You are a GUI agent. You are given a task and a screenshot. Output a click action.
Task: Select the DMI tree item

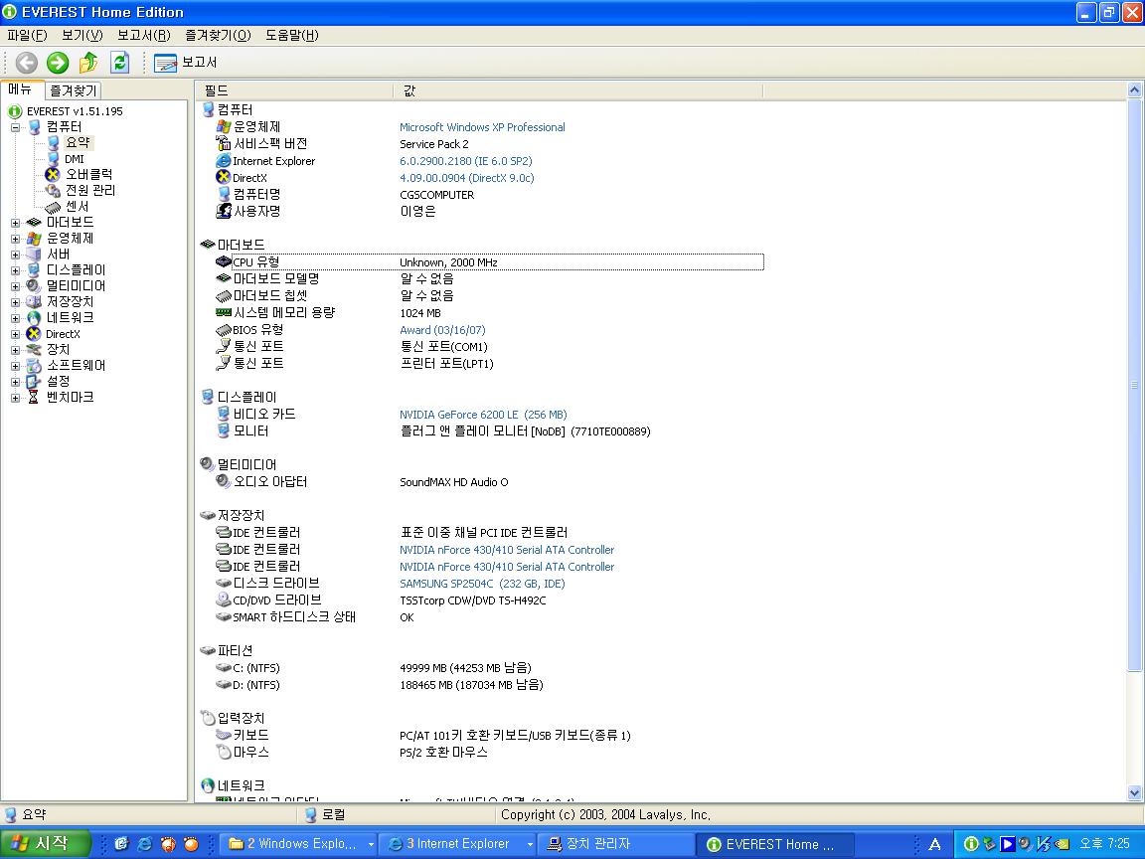[74, 158]
